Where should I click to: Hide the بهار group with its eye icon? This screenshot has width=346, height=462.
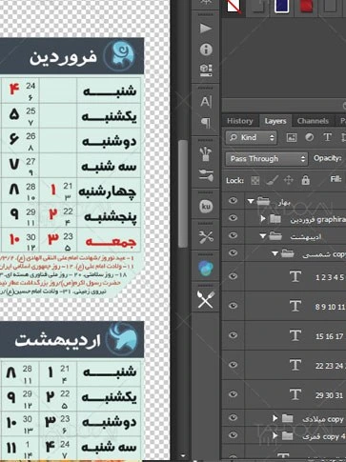point(233,201)
